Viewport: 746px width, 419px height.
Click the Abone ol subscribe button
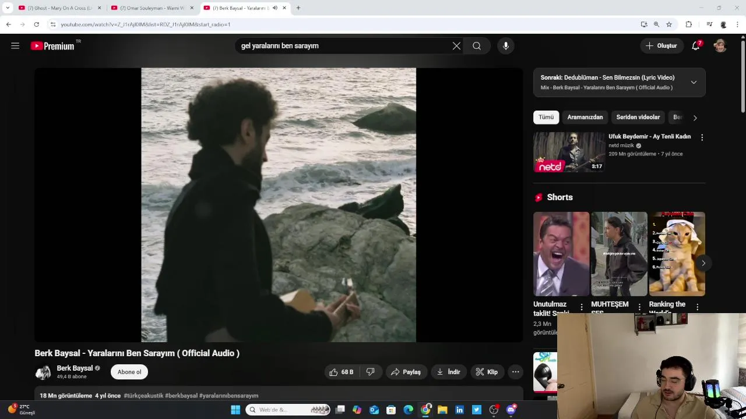point(129,372)
